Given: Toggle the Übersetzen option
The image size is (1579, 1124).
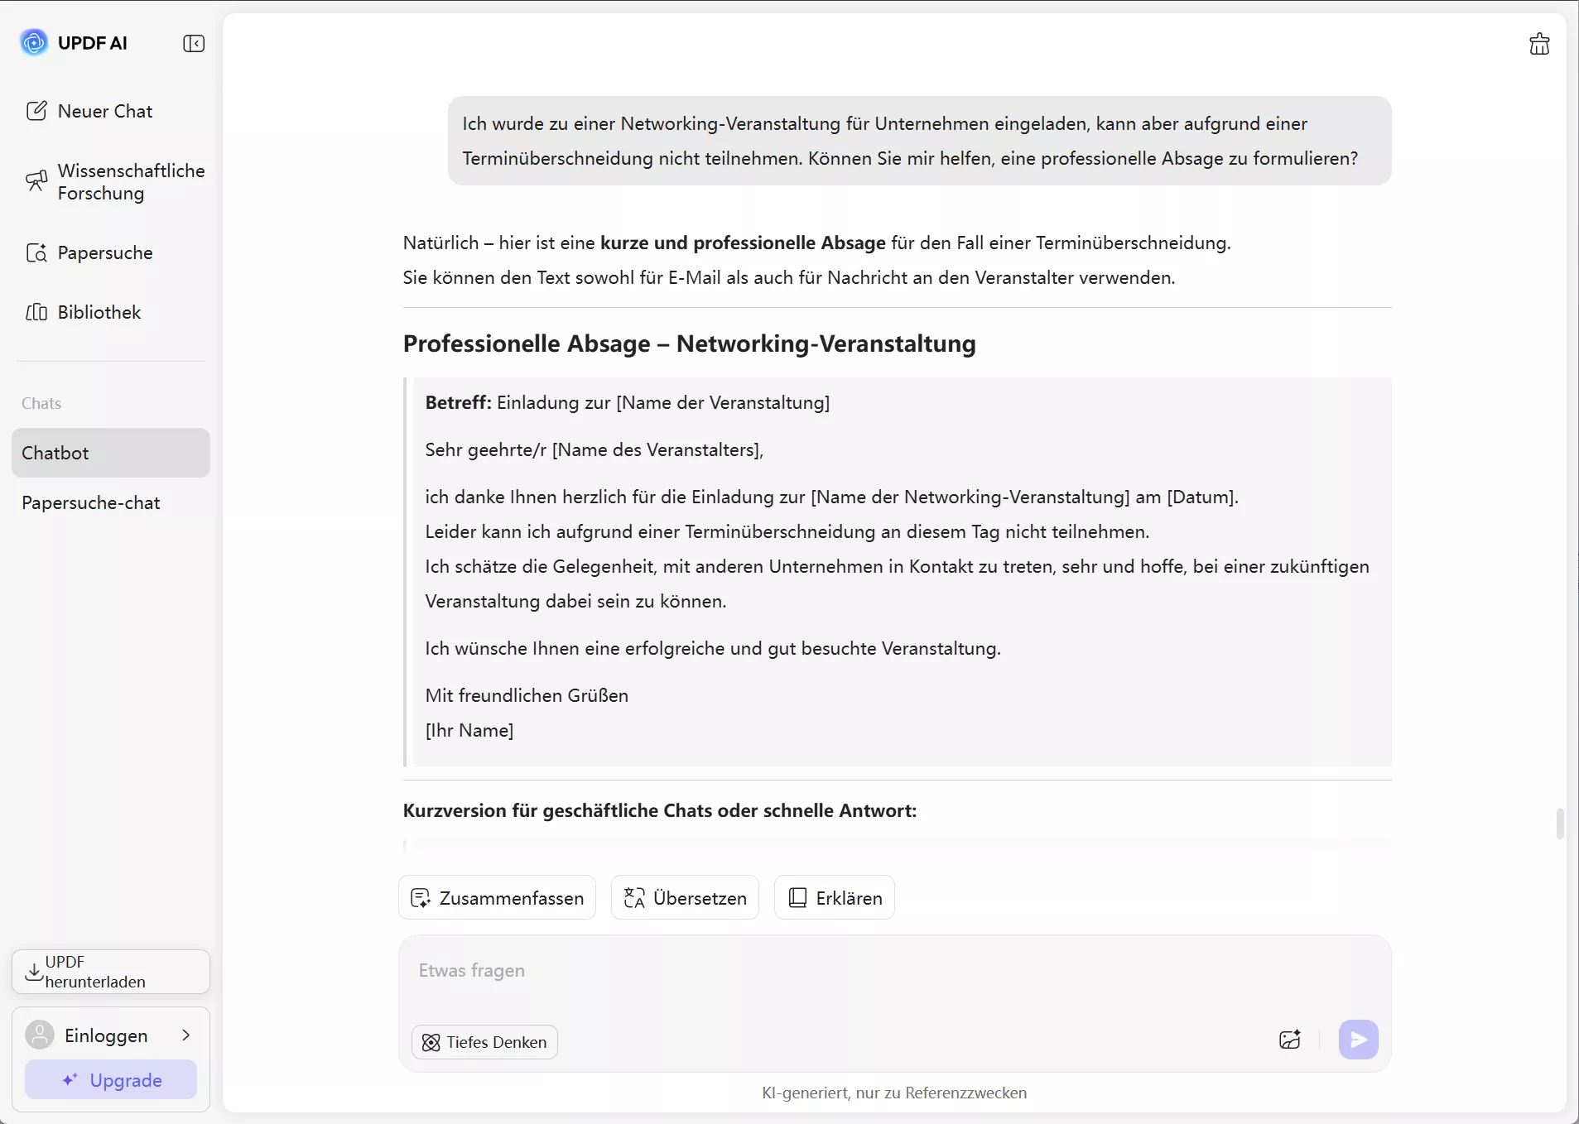Looking at the screenshot, I should (684, 897).
